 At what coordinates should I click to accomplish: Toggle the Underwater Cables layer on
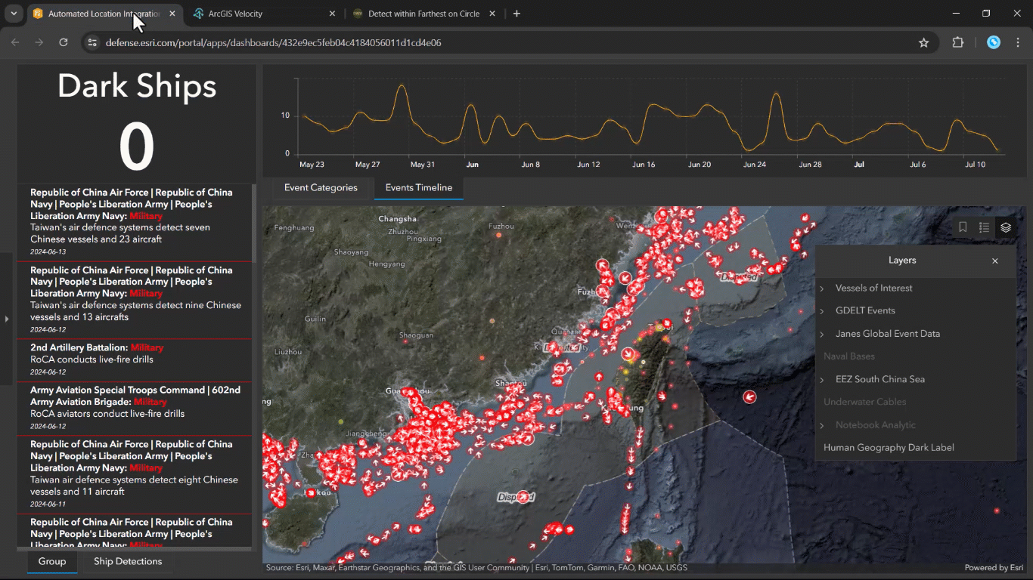pyautogui.click(x=864, y=402)
